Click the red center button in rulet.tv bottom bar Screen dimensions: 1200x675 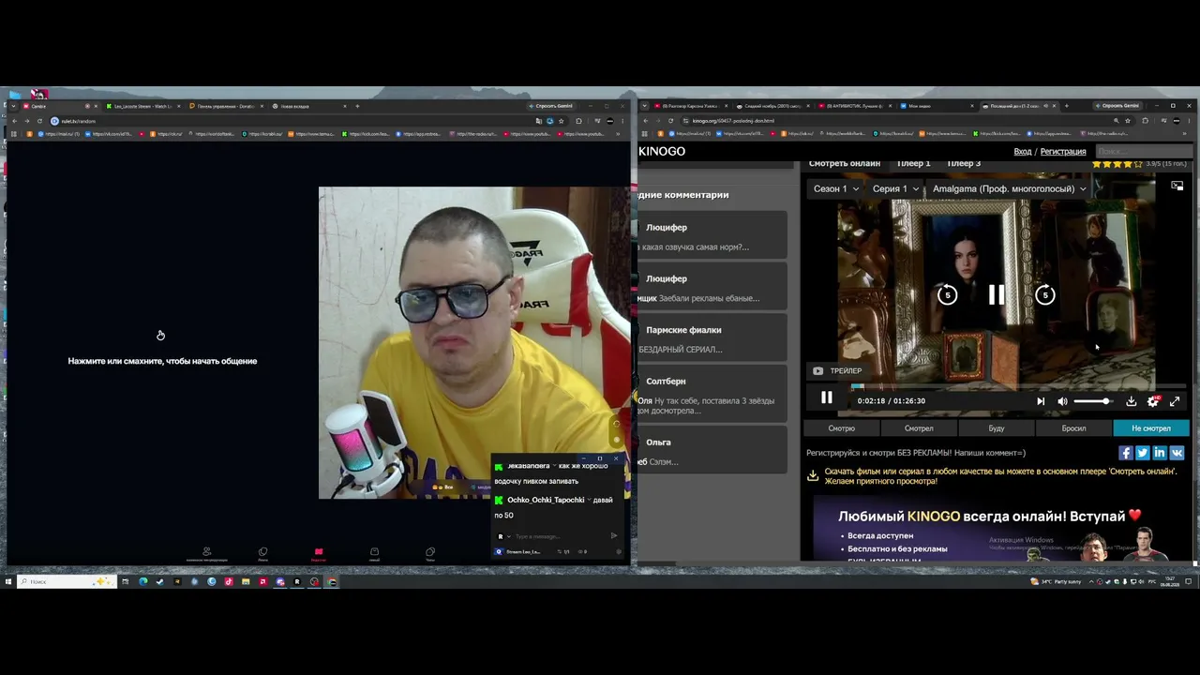[319, 553]
